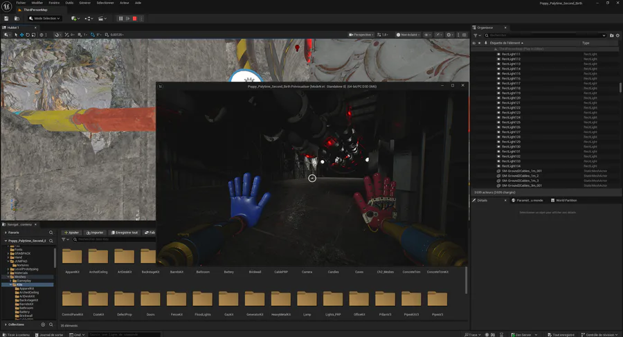Open the Fenêtre menu

54,3
